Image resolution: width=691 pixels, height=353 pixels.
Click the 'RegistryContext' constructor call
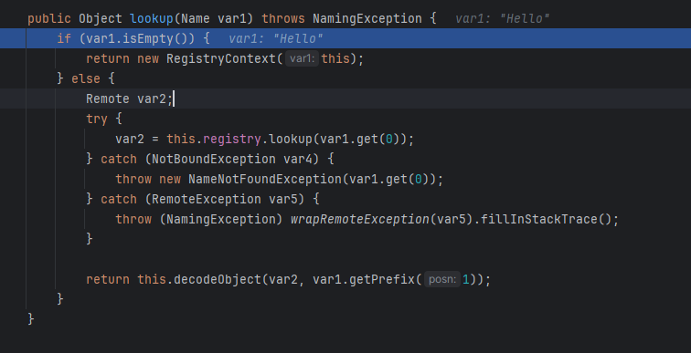221,59
